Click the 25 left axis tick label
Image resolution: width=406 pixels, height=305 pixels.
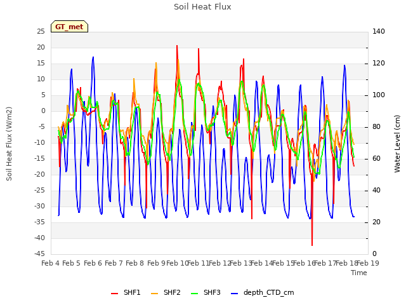(x=41, y=31)
